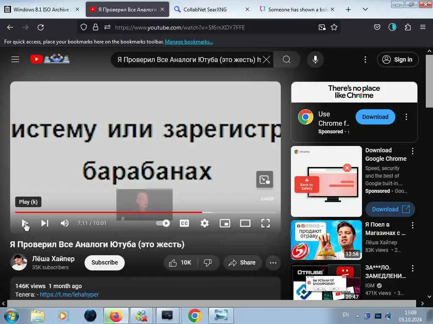This screenshot has width=433, height=324.
Task: Click the Sign in button
Action: click(x=397, y=59)
